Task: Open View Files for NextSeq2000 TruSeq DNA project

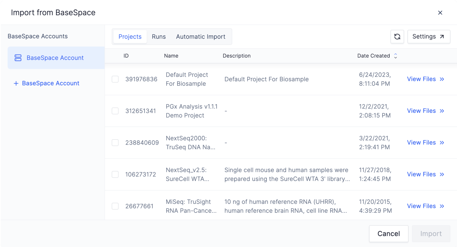Action: (425, 143)
